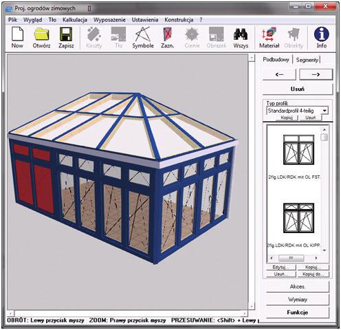Viewport: 341px width, 330px height.
Task: Open the Wymiary button
Action: (x=298, y=299)
